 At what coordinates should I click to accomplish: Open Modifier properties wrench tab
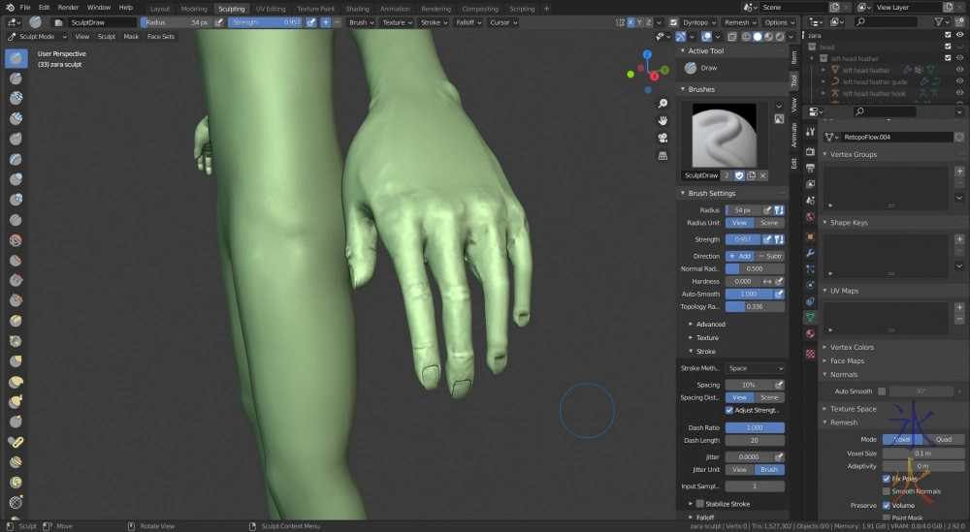[x=810, y=253]
